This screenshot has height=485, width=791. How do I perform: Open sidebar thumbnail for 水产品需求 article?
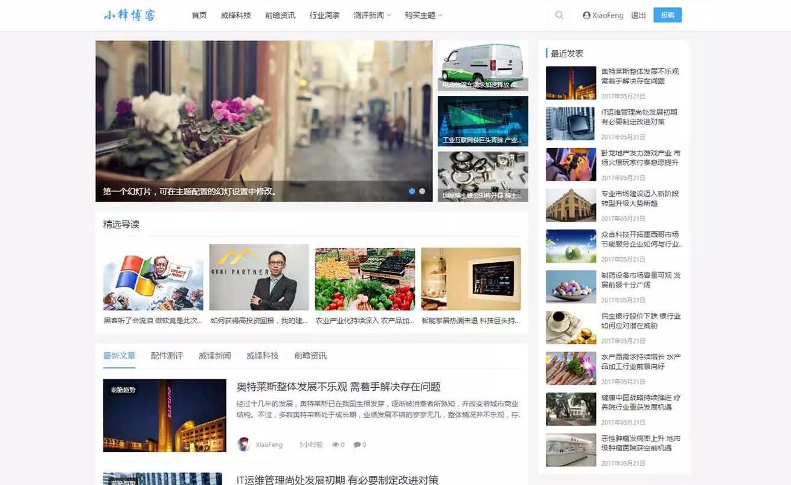click(x=571, y=368)
